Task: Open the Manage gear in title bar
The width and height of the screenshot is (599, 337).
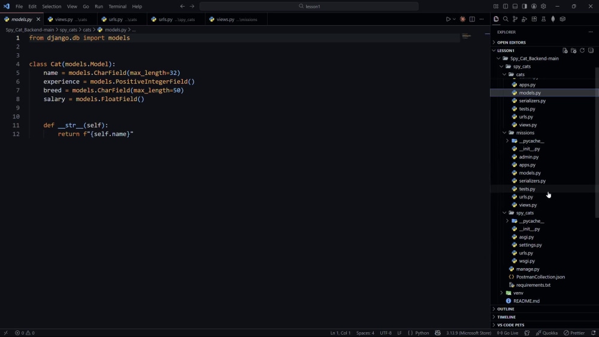Action: [543, 6]
